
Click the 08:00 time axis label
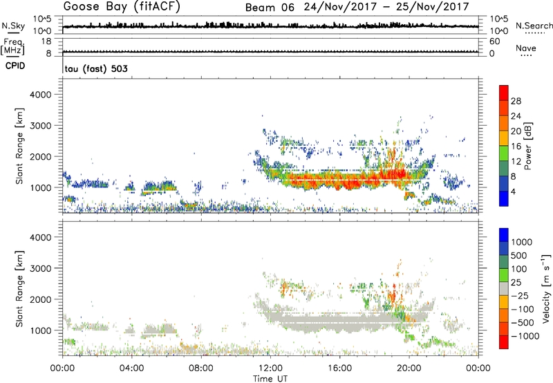[x=201, y=368]
